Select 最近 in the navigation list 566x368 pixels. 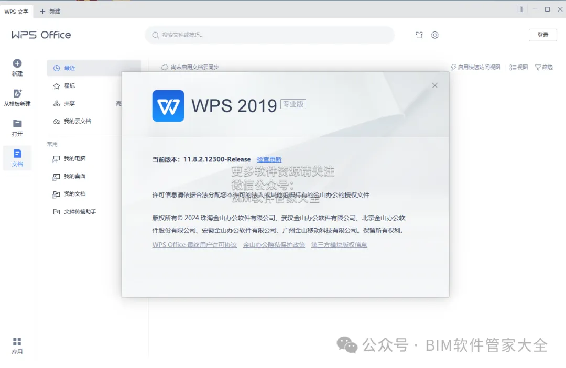tap(94, 68)
